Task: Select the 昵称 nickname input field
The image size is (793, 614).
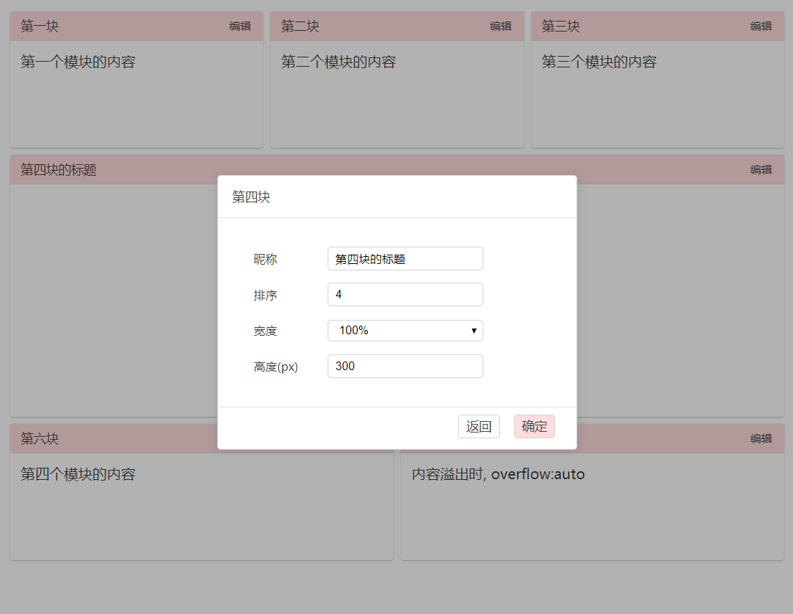Action: (405, 258)
